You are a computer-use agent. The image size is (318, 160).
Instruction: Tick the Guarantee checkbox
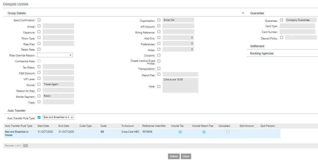[281, 20]
